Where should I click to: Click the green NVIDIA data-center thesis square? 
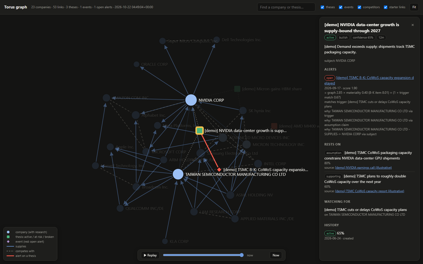[199, 130]
